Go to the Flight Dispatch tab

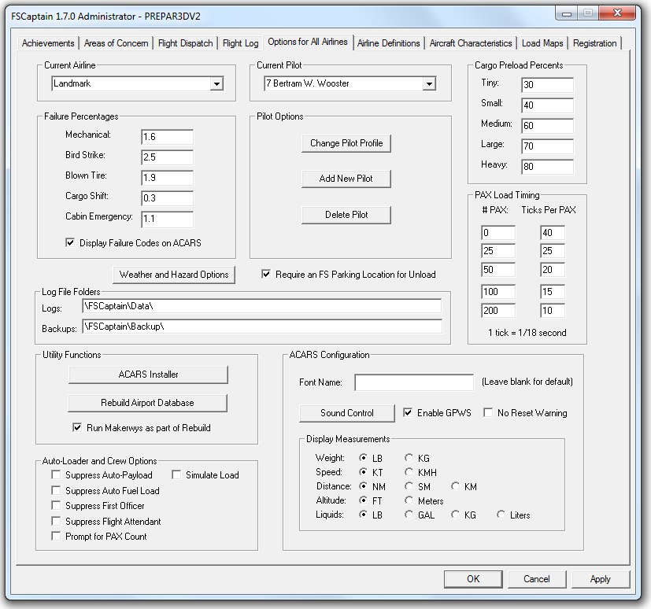click(x=185, y=43)
